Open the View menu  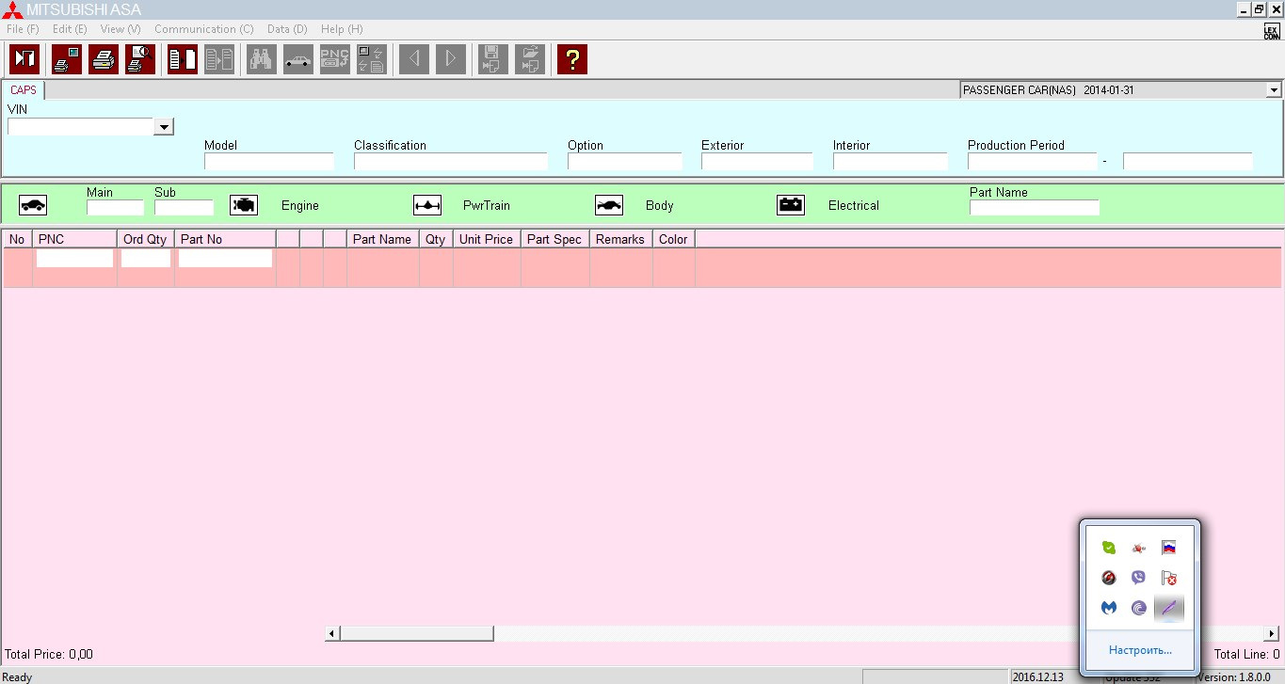point(120,29)
